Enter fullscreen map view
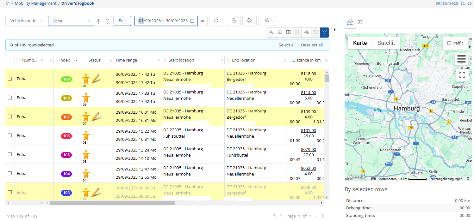Screen dimensions: 474x221 pyautogui.click(x=462, y=75)
